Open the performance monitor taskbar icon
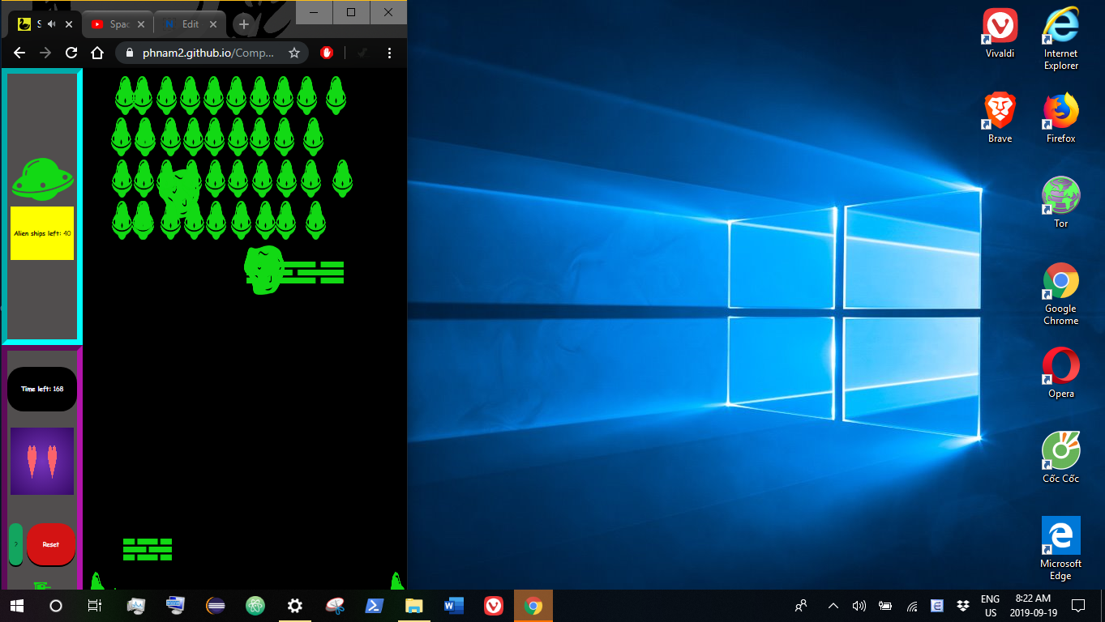The height and width of the screenshot is (622, 1105). [x=135, y=606]
